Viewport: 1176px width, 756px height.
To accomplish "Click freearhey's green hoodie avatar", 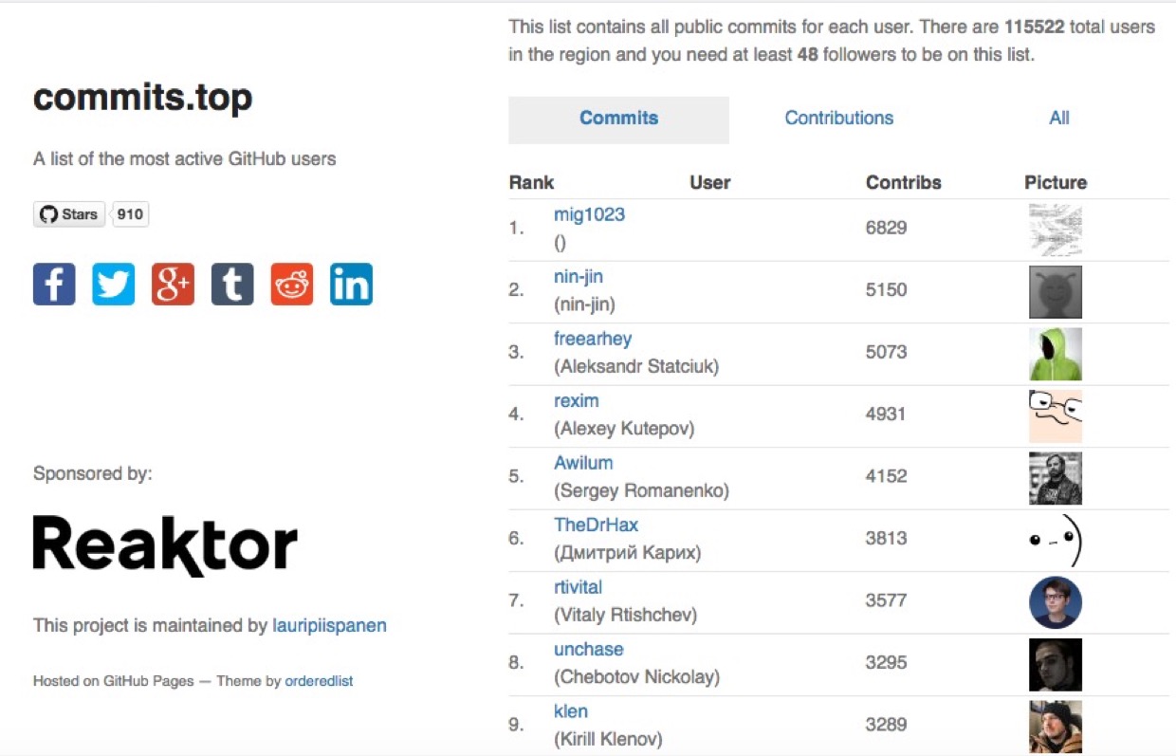I will tap(1056, 354).
